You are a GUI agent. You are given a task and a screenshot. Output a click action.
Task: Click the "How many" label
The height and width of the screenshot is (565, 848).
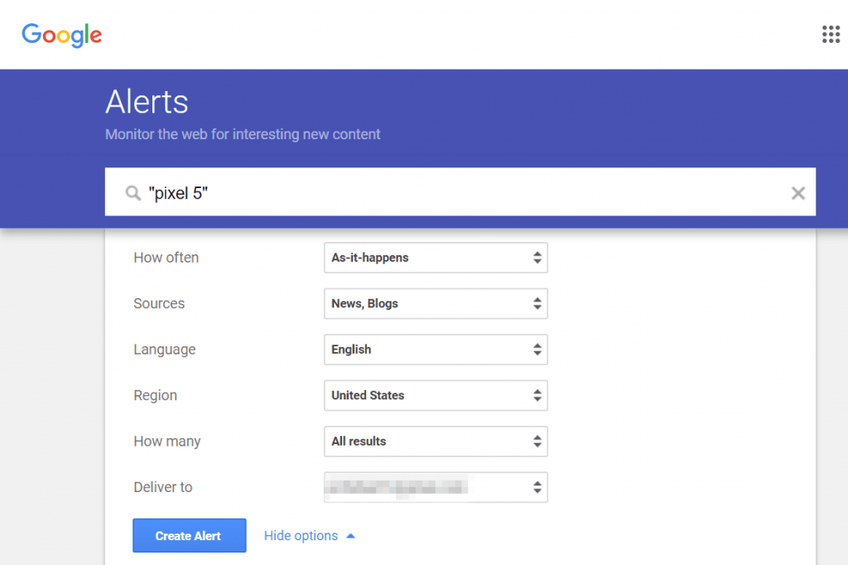point(167,442)
